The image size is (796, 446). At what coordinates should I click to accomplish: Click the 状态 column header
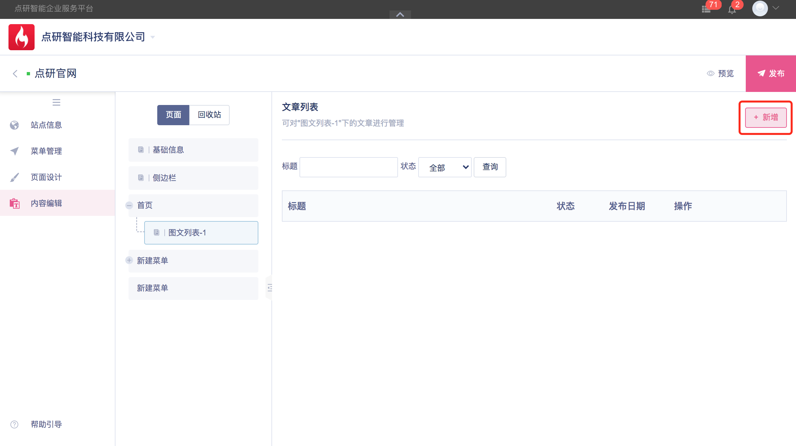coord(565,206)
